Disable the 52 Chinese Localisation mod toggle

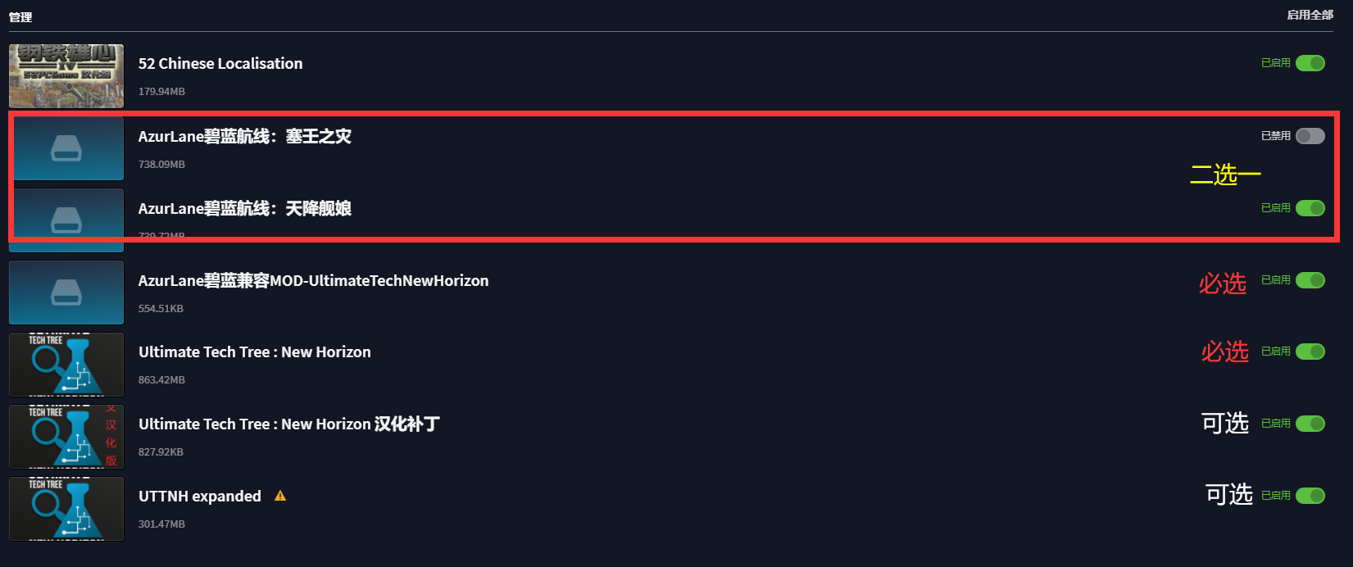[1310, 63]
